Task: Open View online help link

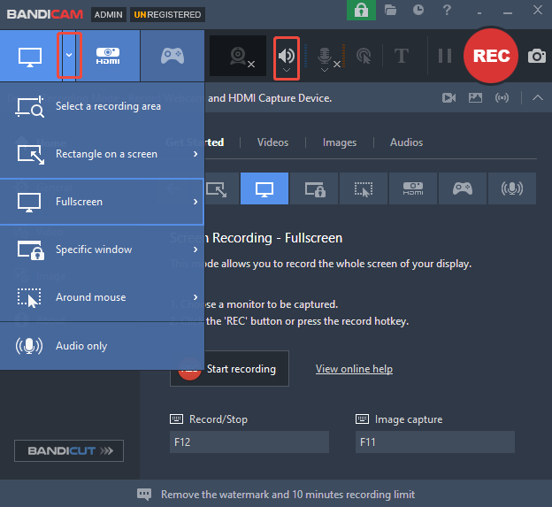Action: (354, 369)
